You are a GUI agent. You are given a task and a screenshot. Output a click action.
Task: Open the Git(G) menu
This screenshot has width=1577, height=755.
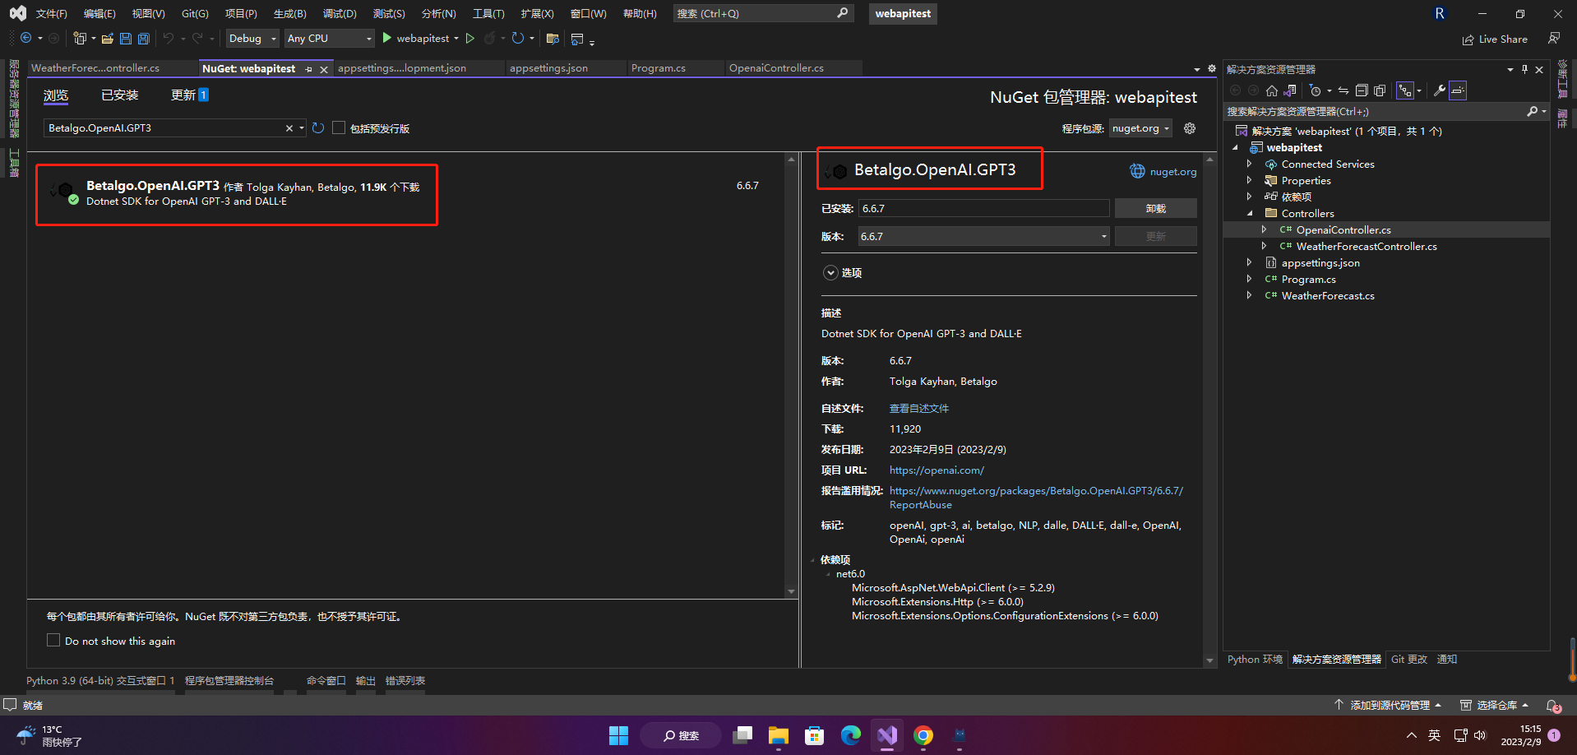click(x=195, y=14)
